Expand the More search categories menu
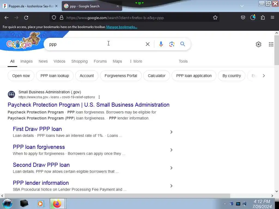 136,61
